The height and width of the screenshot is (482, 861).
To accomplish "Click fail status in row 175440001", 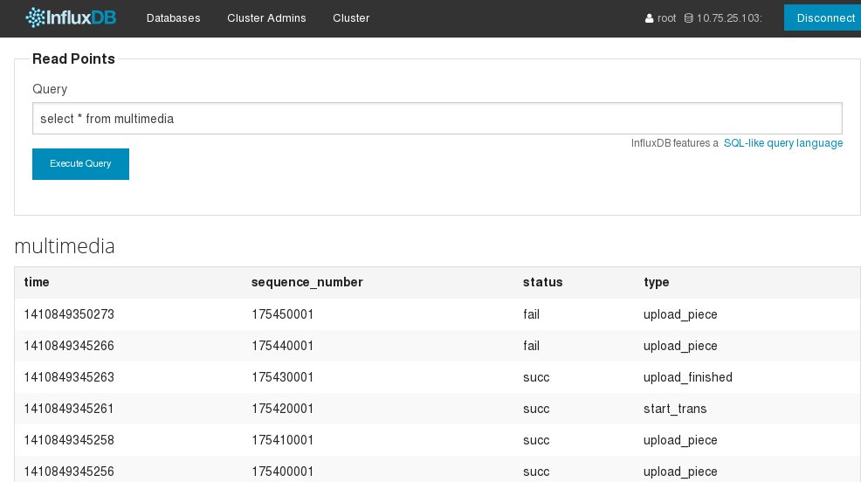I will click(531, 346).
